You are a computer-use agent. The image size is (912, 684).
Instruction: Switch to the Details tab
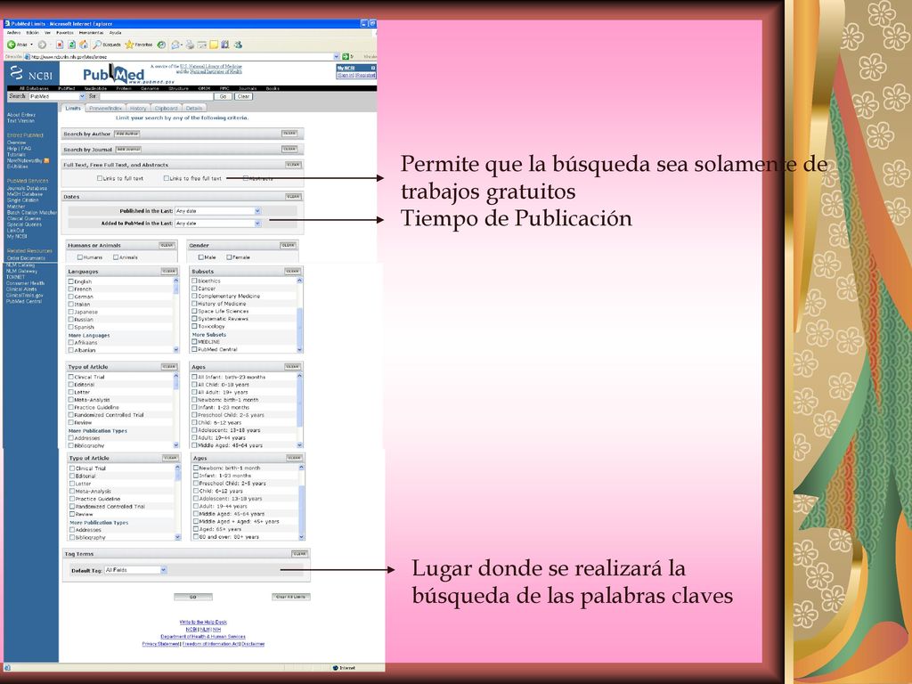coord(193,108)
